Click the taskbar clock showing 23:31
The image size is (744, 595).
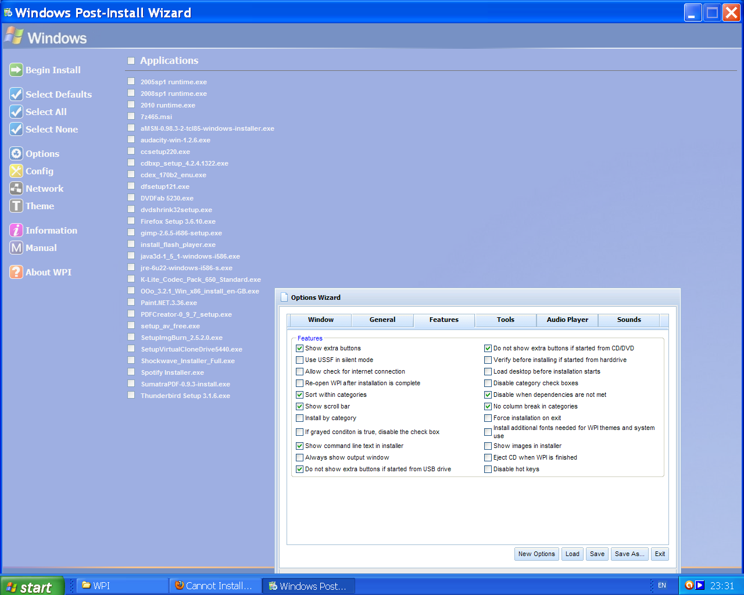pyautogui.click(x=722, y=586)
